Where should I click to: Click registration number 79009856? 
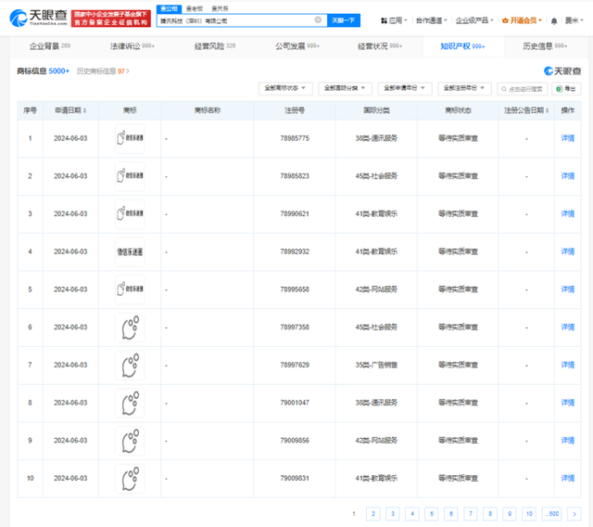(295, 441)
